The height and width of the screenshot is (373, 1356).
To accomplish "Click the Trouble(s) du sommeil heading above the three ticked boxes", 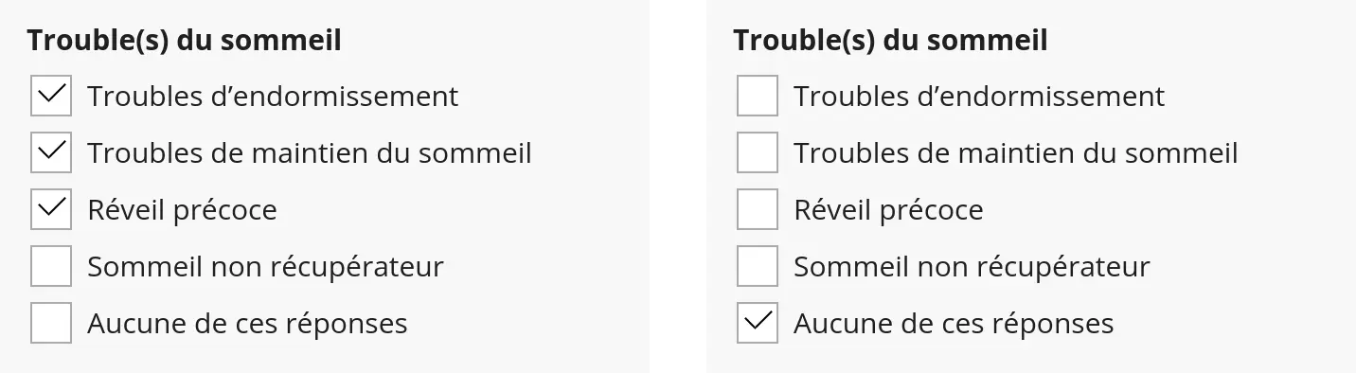I will point(184,41).
